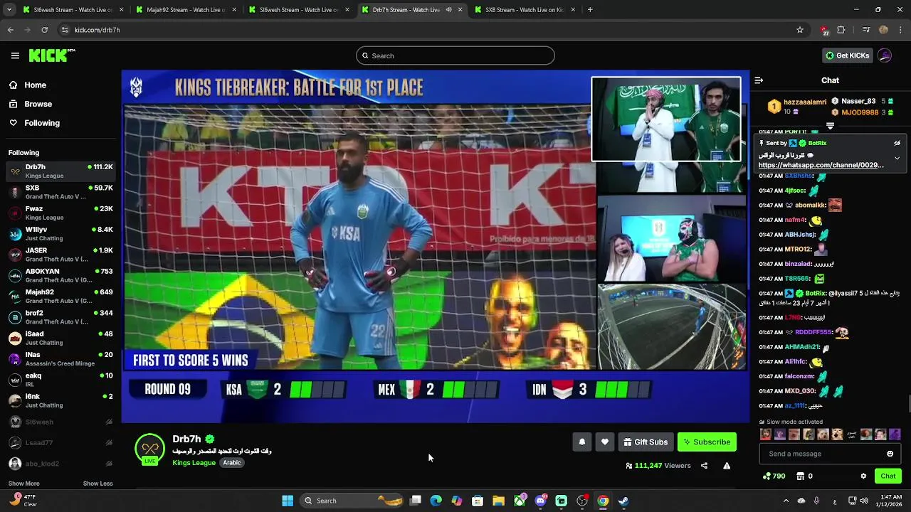Open SXB channel in Following list
The width and height of the screenshot is (911, 512).
coord(60,192)
